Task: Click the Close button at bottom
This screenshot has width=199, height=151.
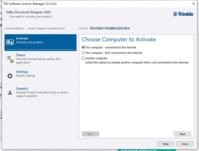Action: coord(185,144)
